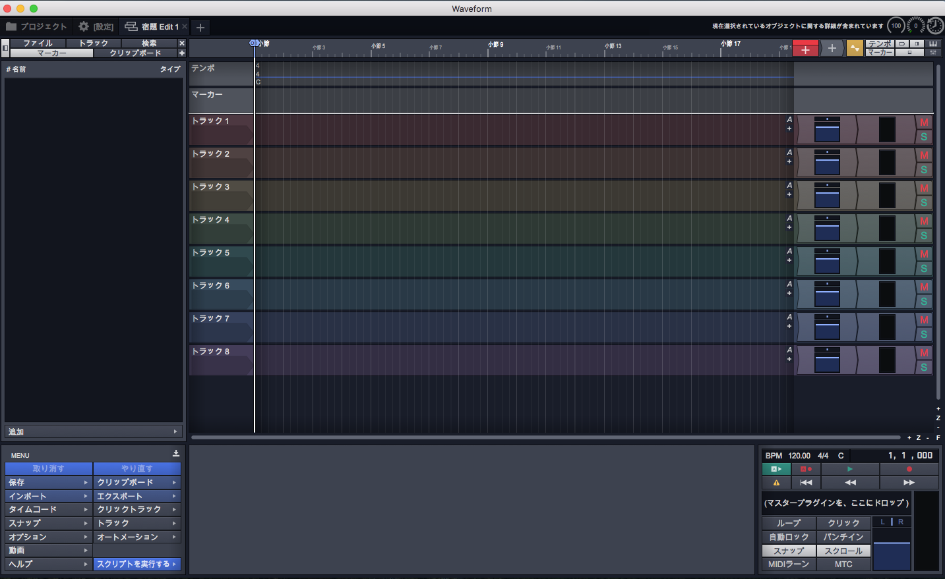Click the テンポ button in the top toolbar
This screenshot has width=945, height=579.
880,44
